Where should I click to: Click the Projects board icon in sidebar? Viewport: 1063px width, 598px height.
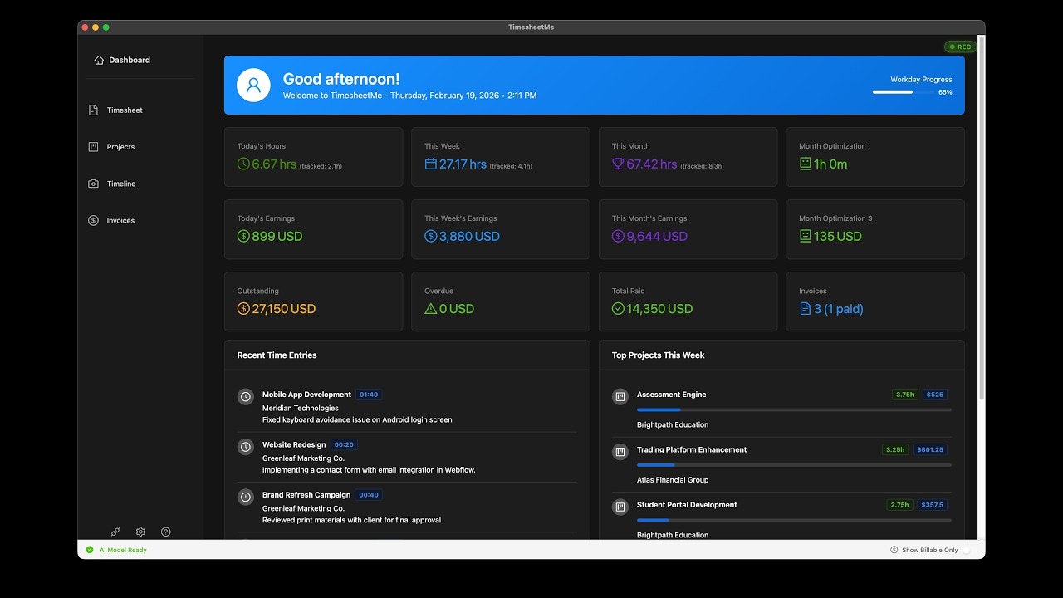pos(93,147)
